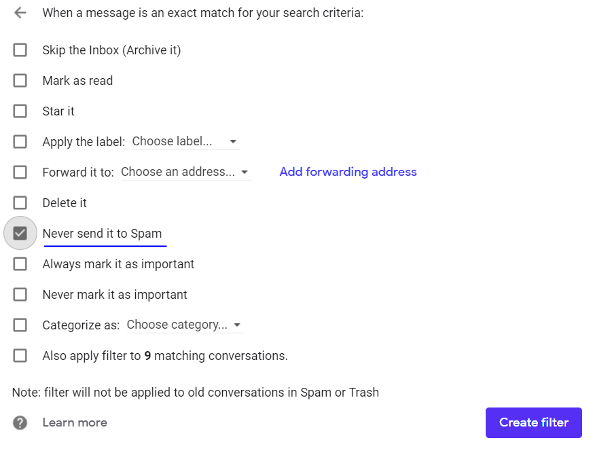The height and width of the screenshot is (453, 593).
Task: Click the Never send it to Spam label
Action: pyautogui.click(x=102, y=234)
